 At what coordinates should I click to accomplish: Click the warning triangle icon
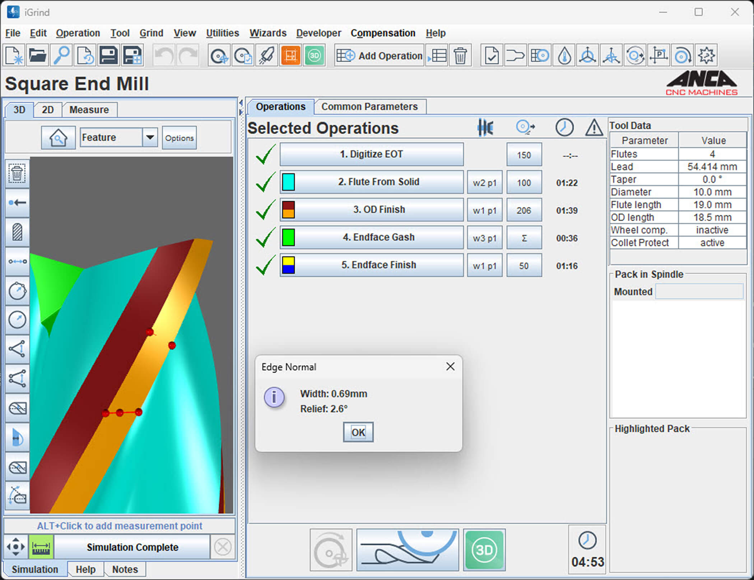tap(594, 128)
